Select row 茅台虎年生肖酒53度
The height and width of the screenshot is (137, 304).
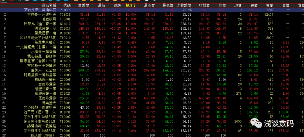[x=152, y=10]
